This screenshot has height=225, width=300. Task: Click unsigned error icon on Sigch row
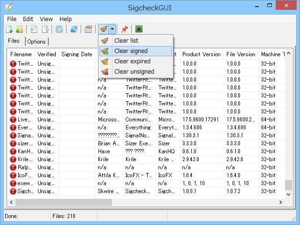click(x=13, y=191)
